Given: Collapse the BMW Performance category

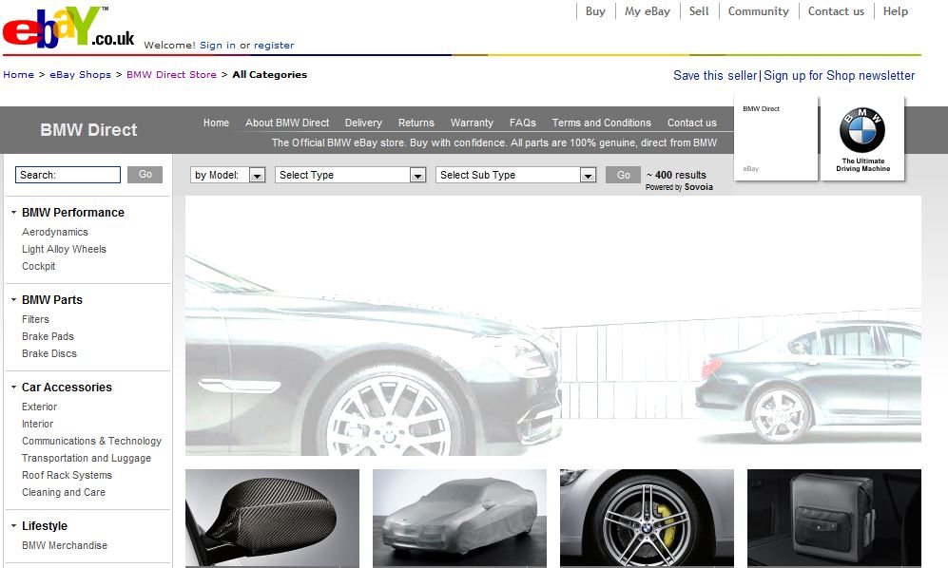Looking at the screenshot, I should pos(13,212).
